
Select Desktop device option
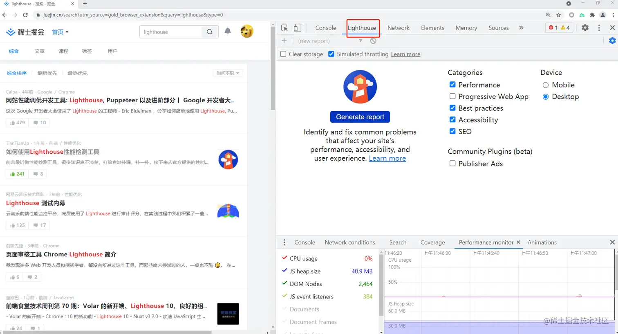pos(546,97)
